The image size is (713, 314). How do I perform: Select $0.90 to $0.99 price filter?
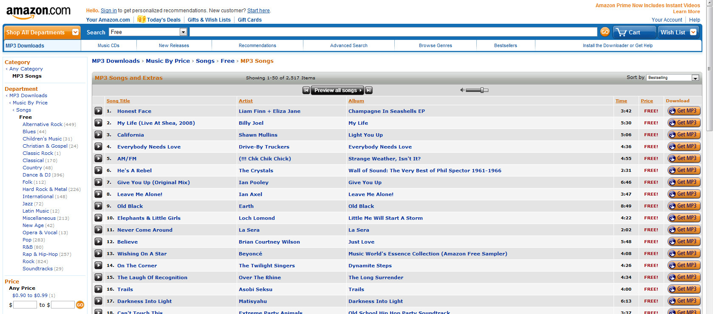(30, 295)
